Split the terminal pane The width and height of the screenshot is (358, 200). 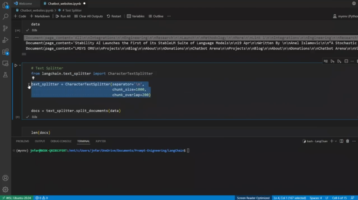coord(341,141)
